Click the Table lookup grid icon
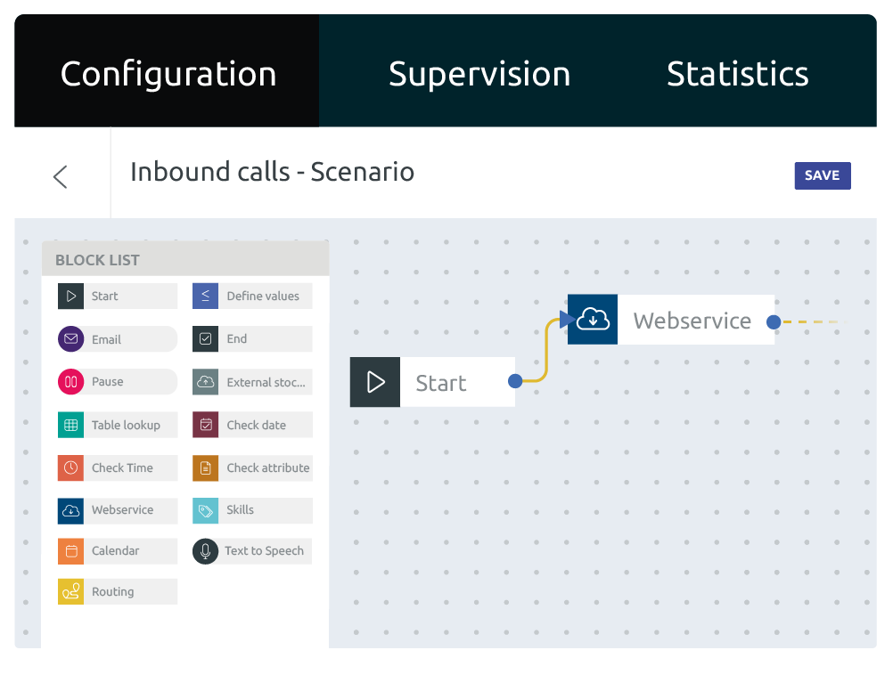 tap(70, 425)
